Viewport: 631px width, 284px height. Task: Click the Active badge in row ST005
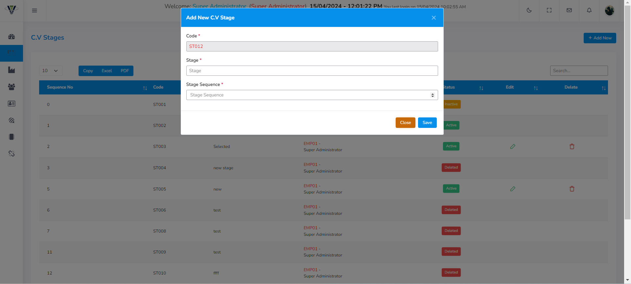click(x=451, y=189)
